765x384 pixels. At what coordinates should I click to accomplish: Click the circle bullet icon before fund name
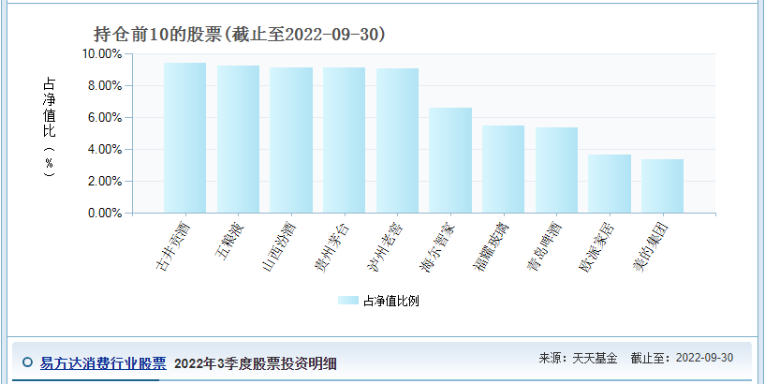click(x=26, y=362)
